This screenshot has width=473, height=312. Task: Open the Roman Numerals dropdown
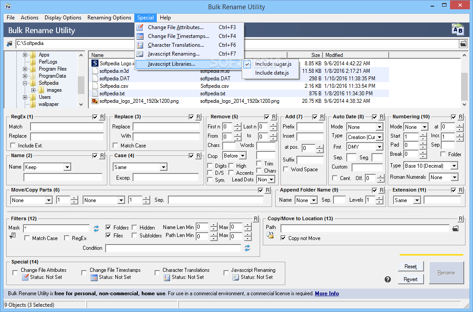coord(454,177)
